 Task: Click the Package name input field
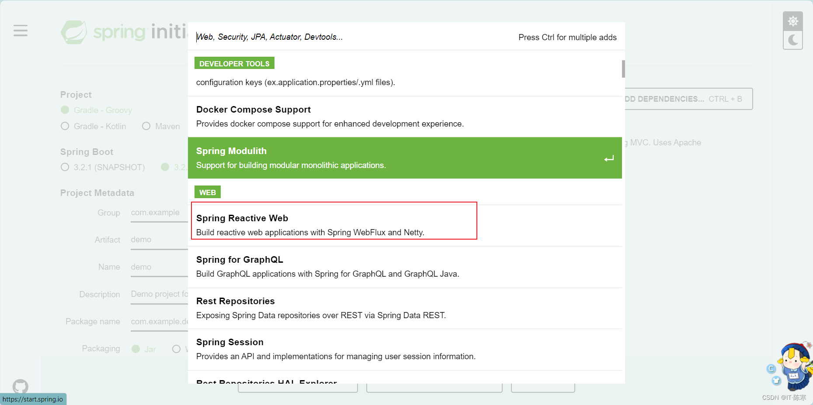tap(159, 321)
